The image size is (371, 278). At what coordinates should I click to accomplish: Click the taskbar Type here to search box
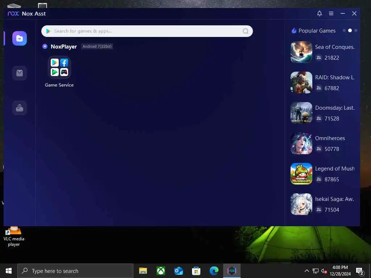coord(75,271)
